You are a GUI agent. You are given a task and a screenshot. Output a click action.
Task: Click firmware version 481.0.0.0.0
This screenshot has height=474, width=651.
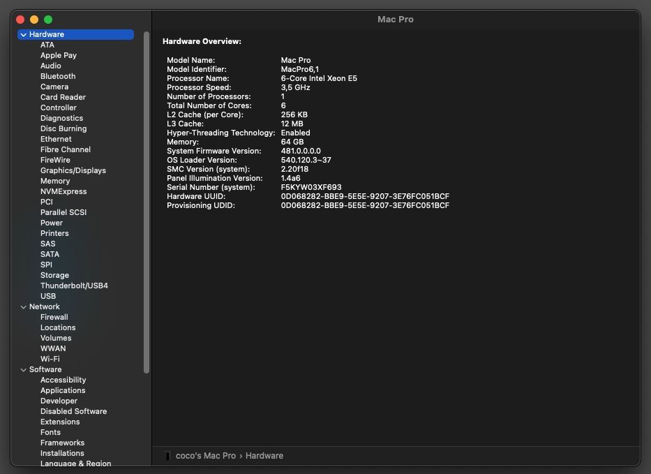tap(301, 151)
